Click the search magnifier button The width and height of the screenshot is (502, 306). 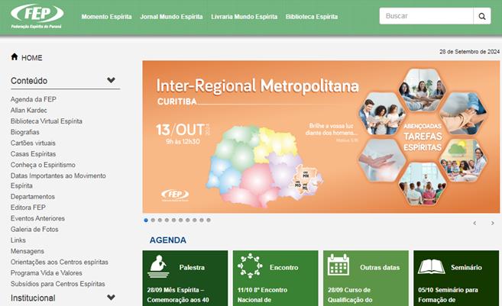pos(482,16)
